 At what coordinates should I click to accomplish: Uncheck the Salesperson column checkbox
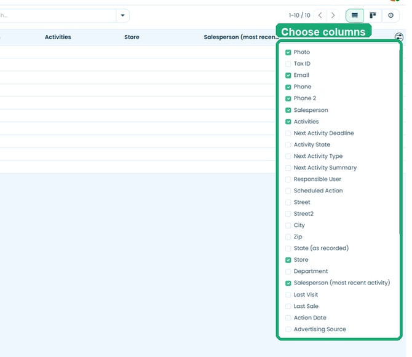(x=288, y=110)
